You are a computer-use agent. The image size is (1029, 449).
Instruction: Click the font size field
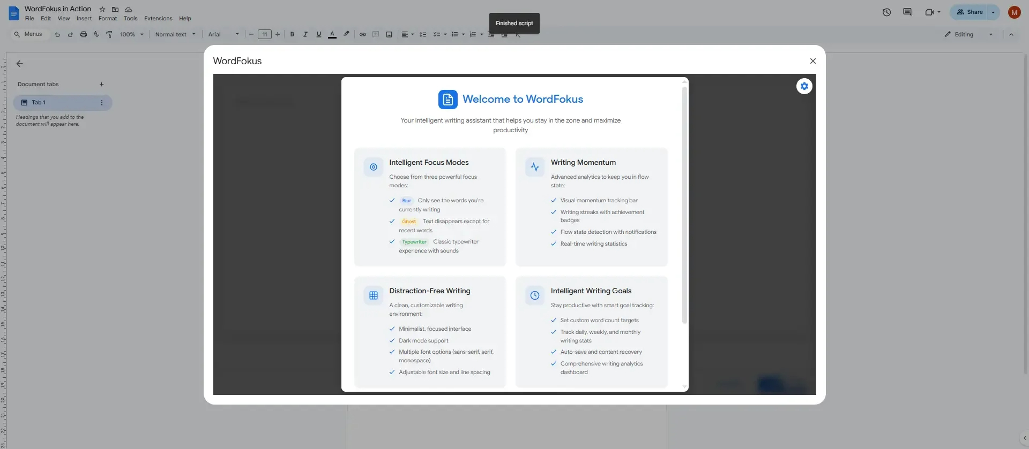[264, 34]
